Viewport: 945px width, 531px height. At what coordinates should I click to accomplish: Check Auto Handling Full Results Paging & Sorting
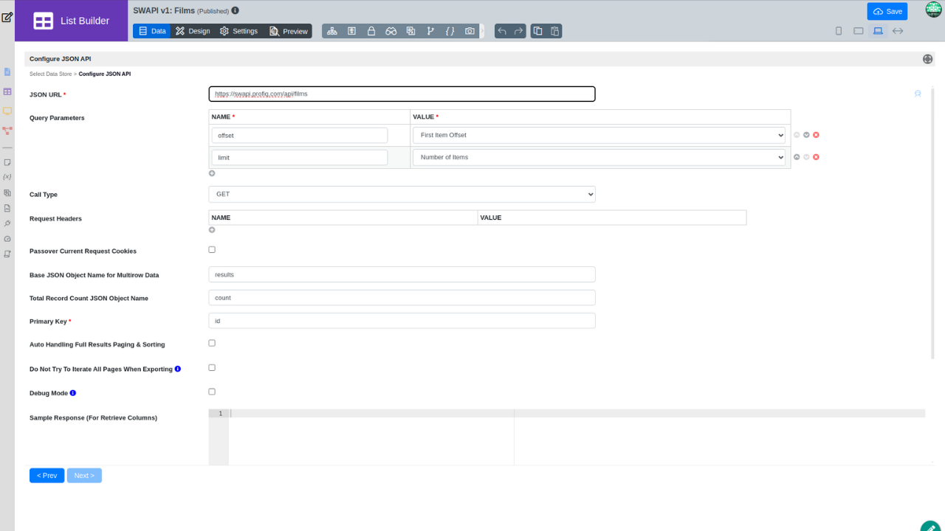click(212, 343)
